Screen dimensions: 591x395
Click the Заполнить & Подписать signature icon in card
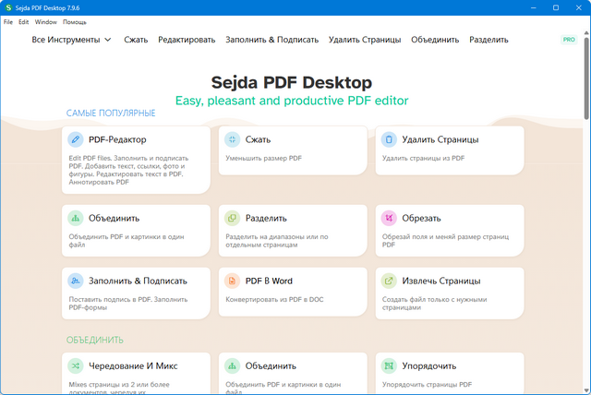[76, 281]
